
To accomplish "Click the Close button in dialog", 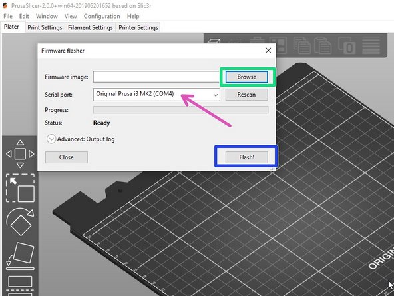I will 67,157.
